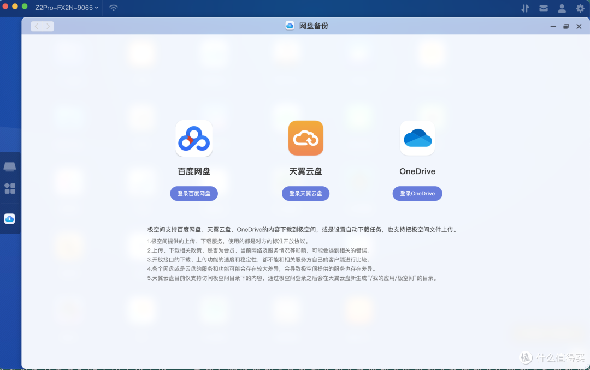Log in via 登录百度网盘 button
Image resolution: width=590 pixels, height=370 pixels.
[194, 193]
